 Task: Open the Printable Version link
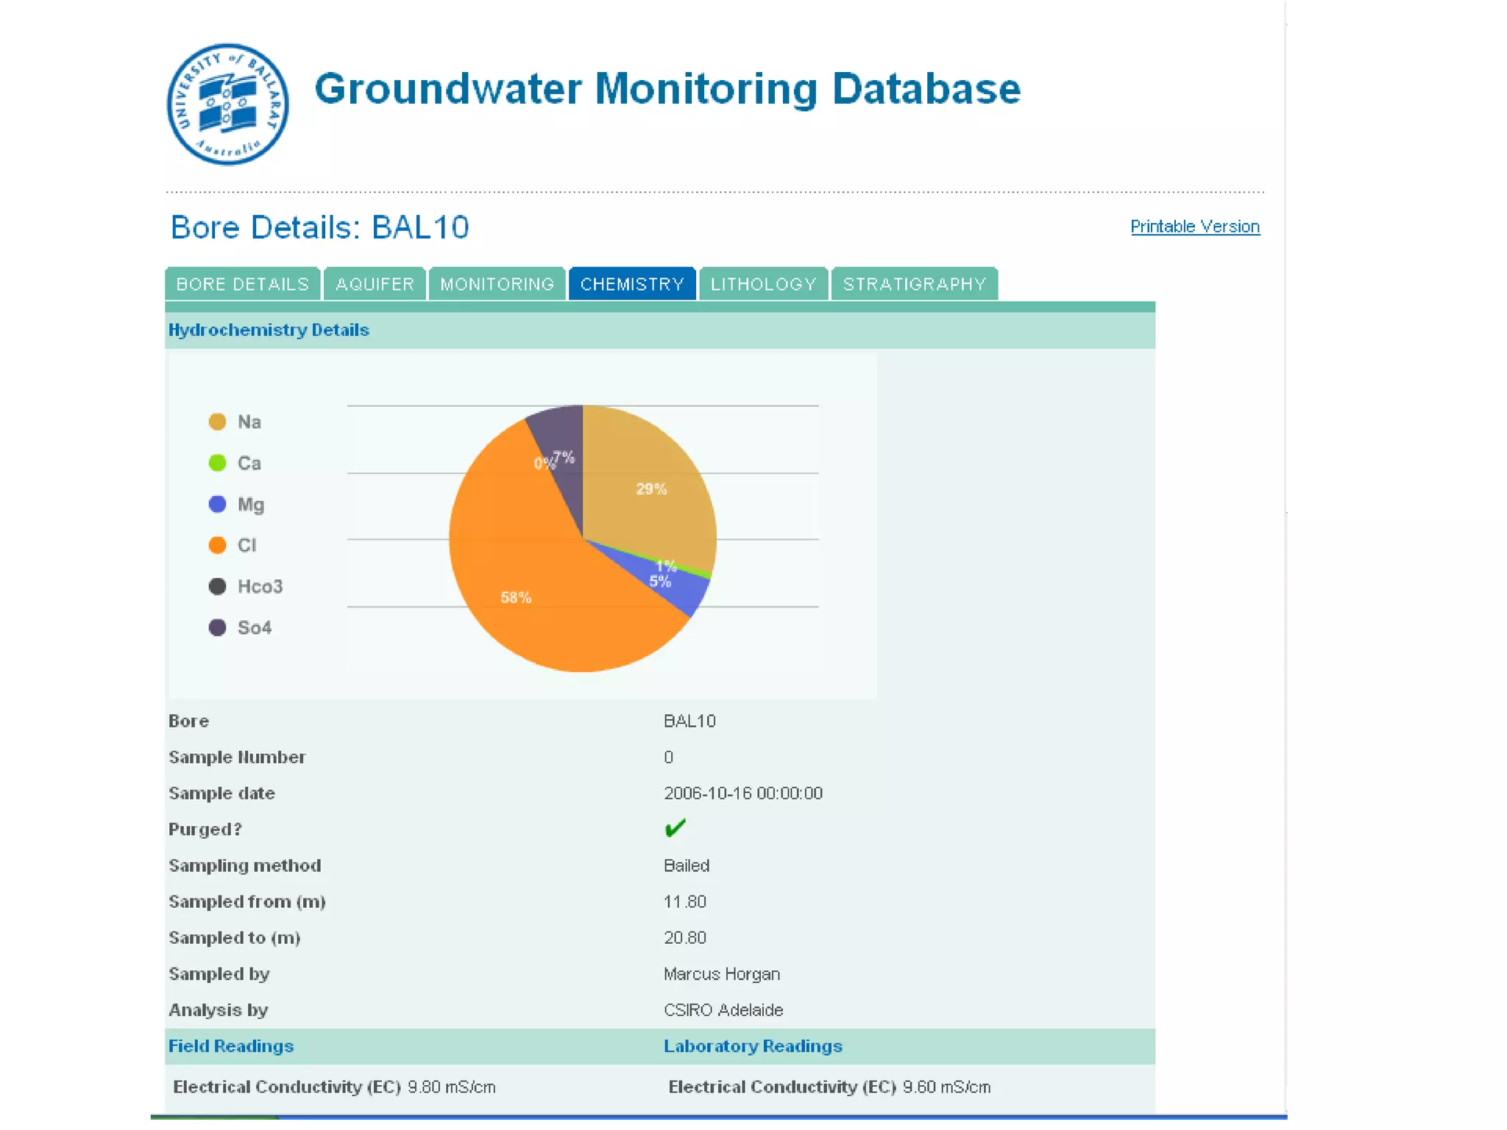[x=1194, y=227]
